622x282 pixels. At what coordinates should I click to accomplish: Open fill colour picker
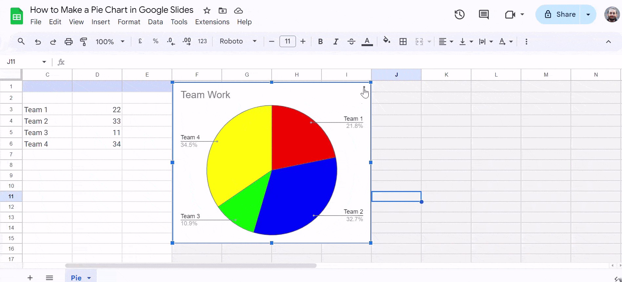[x=387, y=41]
